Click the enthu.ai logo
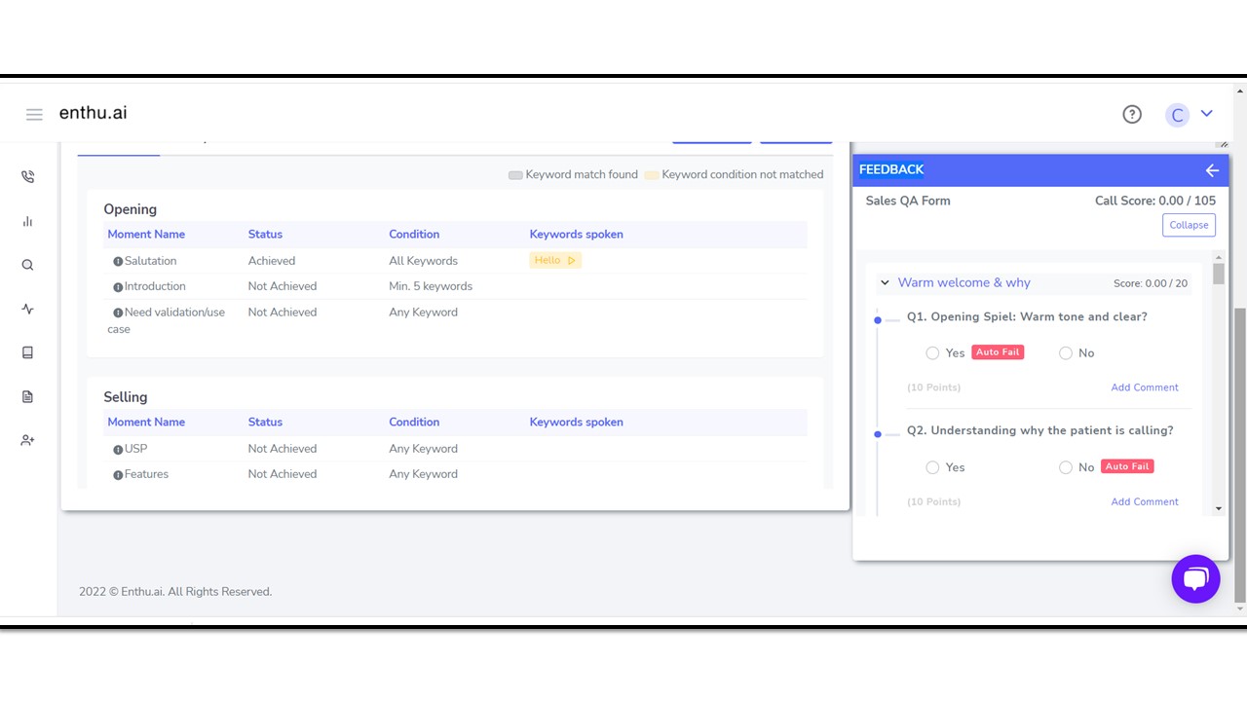 [93, 113]
